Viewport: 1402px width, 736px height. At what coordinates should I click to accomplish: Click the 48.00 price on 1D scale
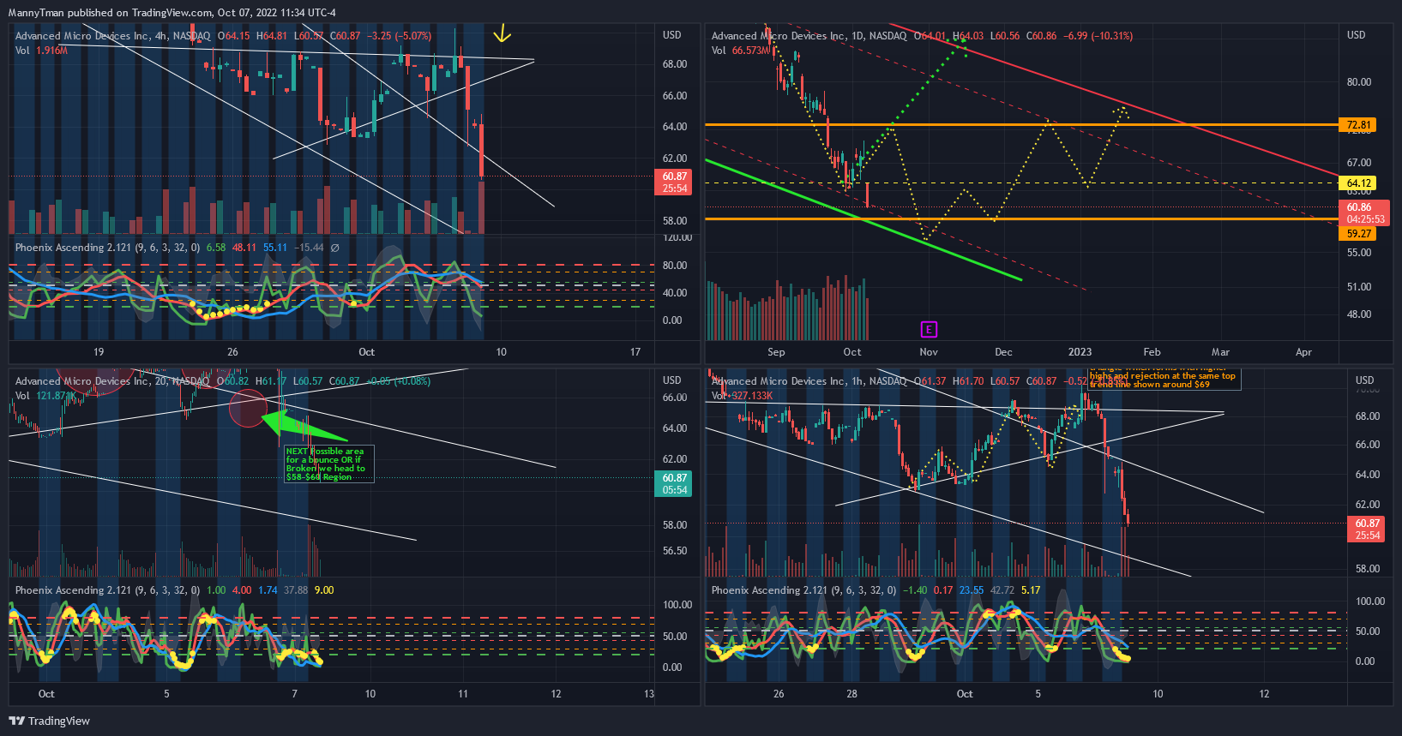pyautogui.click(x=1358, y=314)
